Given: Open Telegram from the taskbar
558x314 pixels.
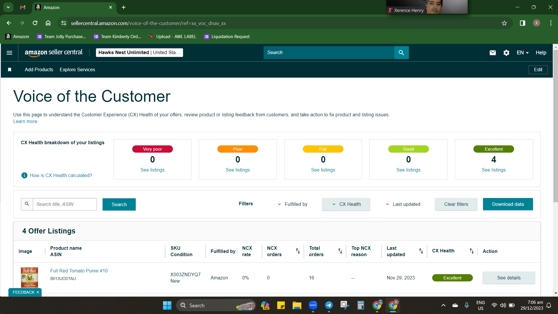Looking at the screenshot, I should click(329, 305).
